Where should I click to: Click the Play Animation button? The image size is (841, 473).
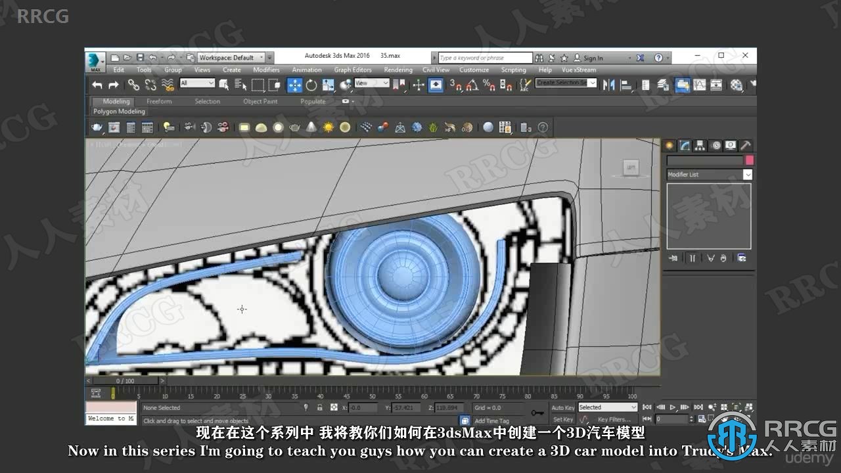[673, 407]
